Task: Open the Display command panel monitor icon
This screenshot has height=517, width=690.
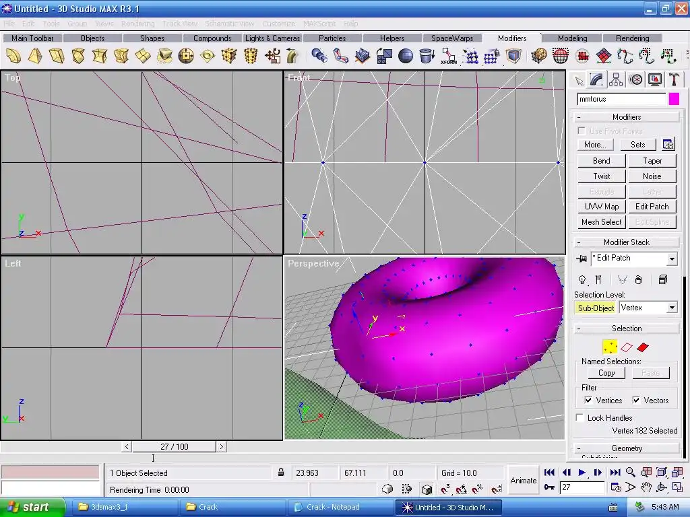Action: 655,79
